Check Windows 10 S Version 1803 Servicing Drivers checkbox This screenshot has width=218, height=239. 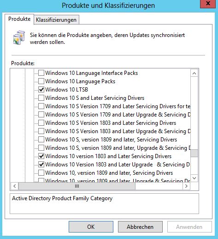pos(41,123)
